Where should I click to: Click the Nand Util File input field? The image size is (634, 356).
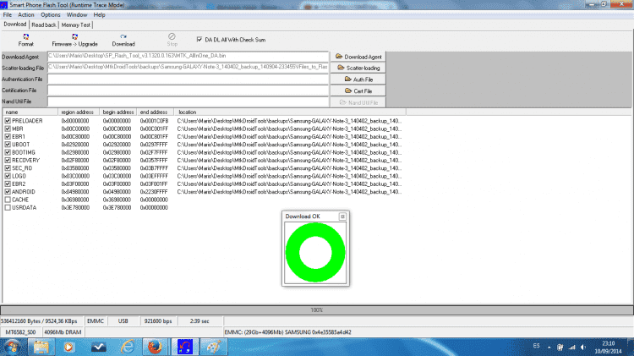[x=188, y=101]
